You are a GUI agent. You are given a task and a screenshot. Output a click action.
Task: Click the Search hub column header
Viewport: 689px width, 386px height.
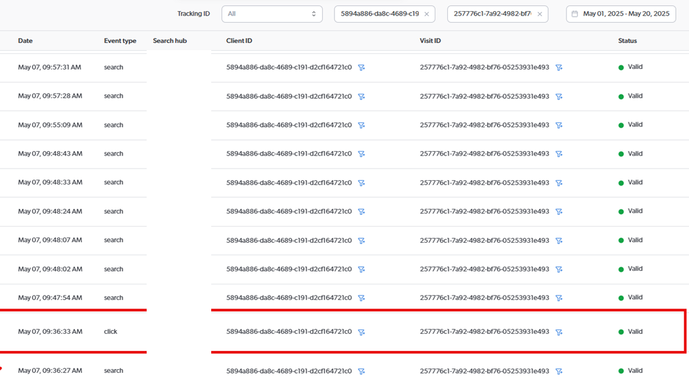click(169, 41)
